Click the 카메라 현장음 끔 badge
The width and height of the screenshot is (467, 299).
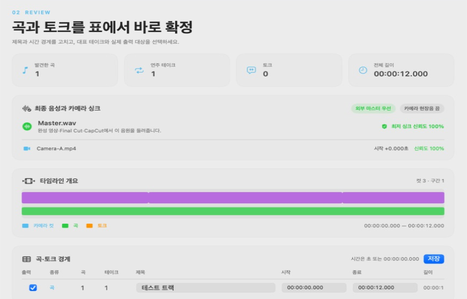click(x=422, y=109)
